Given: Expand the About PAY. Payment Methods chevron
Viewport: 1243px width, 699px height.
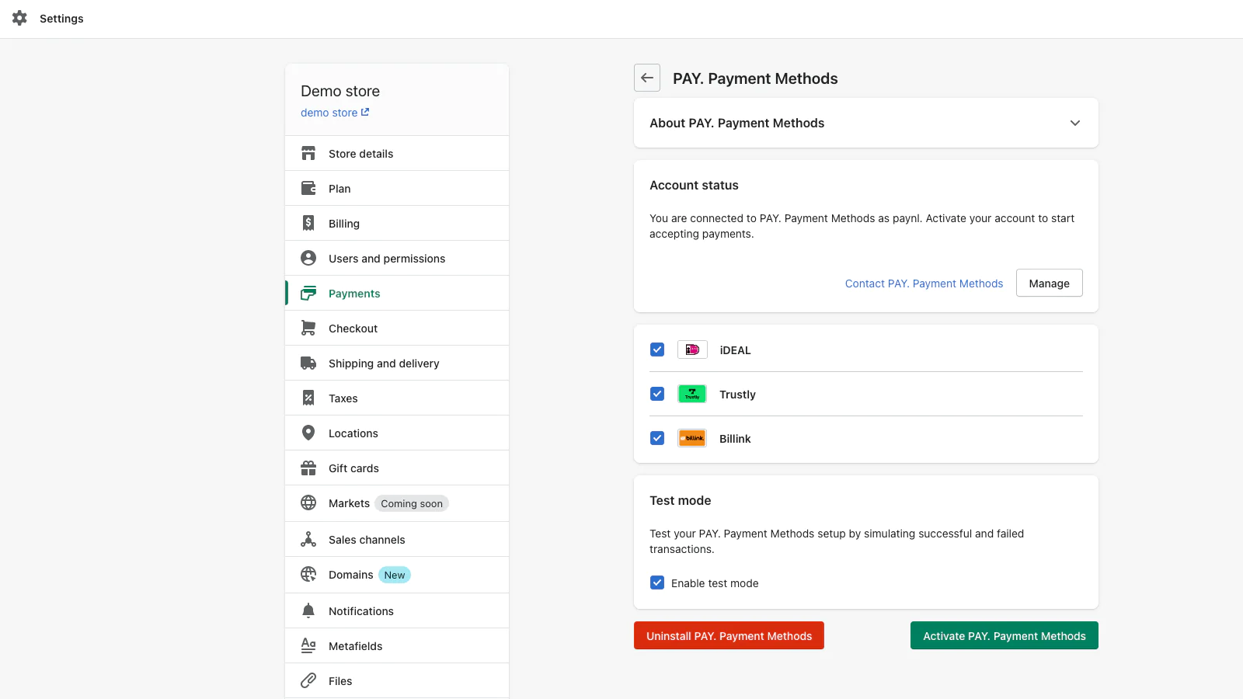Looking at the screenshot, I should point(1075,123).
